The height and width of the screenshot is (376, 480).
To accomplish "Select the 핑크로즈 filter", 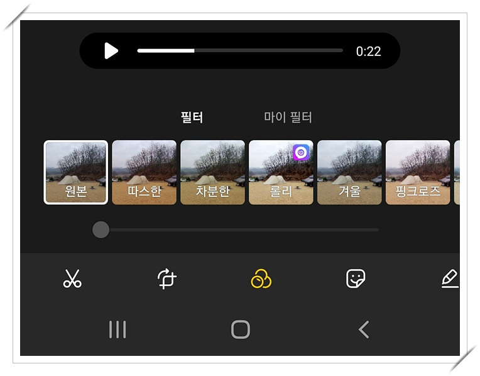I will coord(418,172).
